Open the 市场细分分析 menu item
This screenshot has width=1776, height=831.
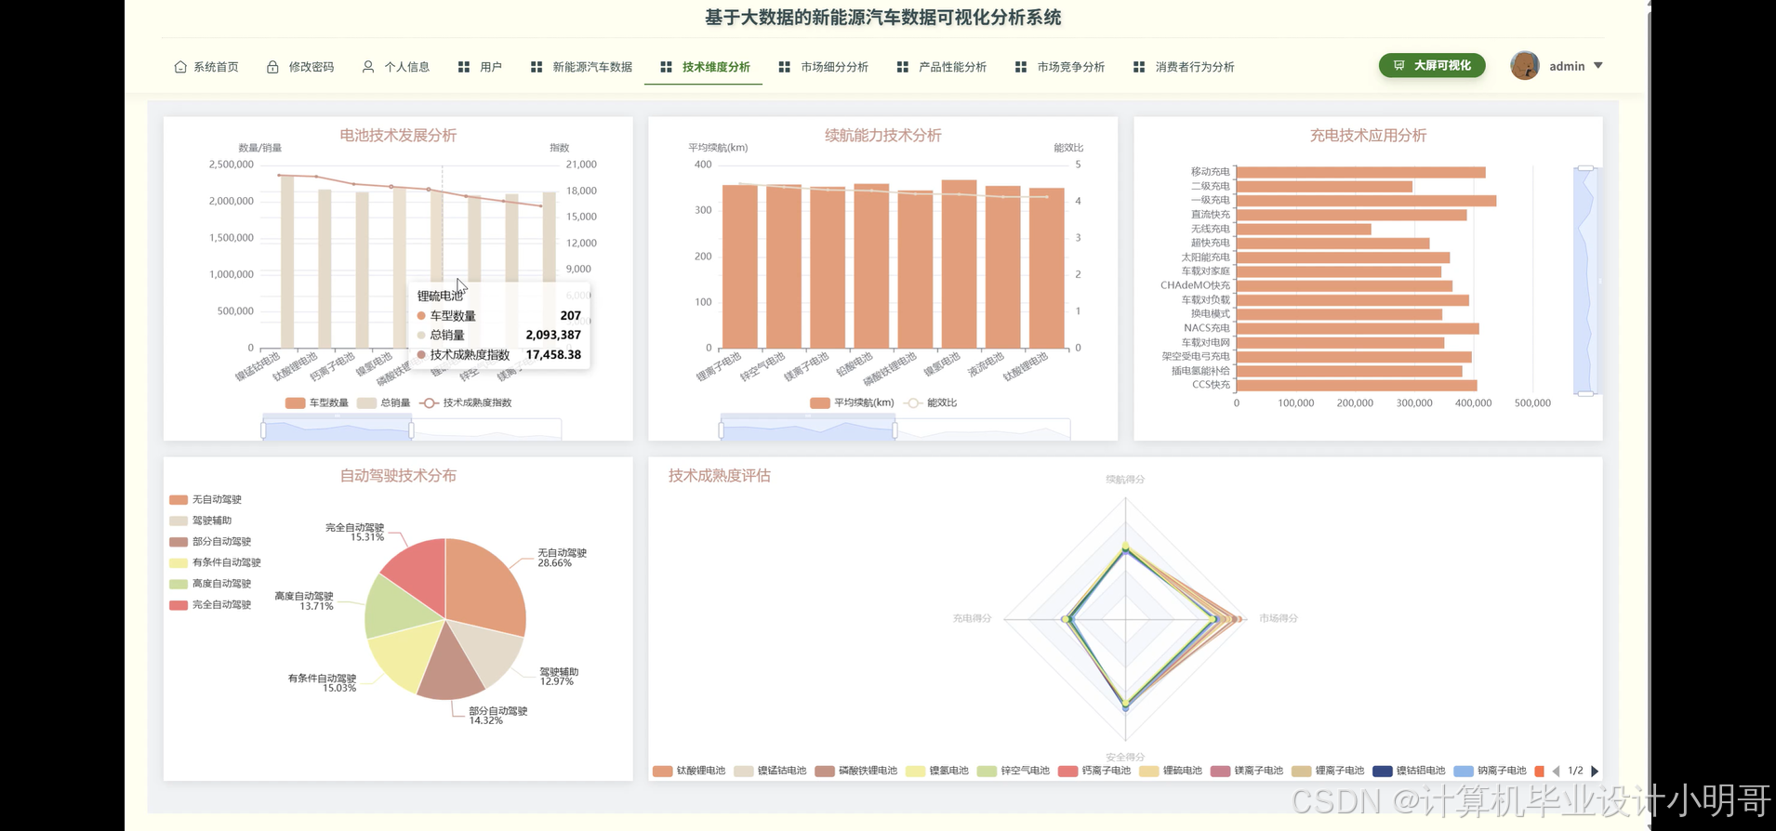coord(824,67)
